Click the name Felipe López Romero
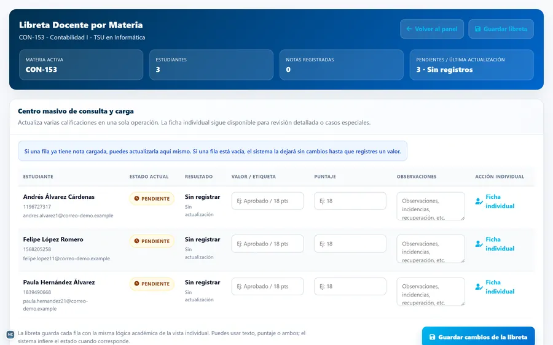The image size is (553, 345). (53, 239)
